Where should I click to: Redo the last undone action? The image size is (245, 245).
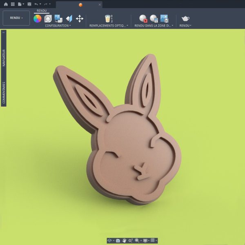point(46,4)
